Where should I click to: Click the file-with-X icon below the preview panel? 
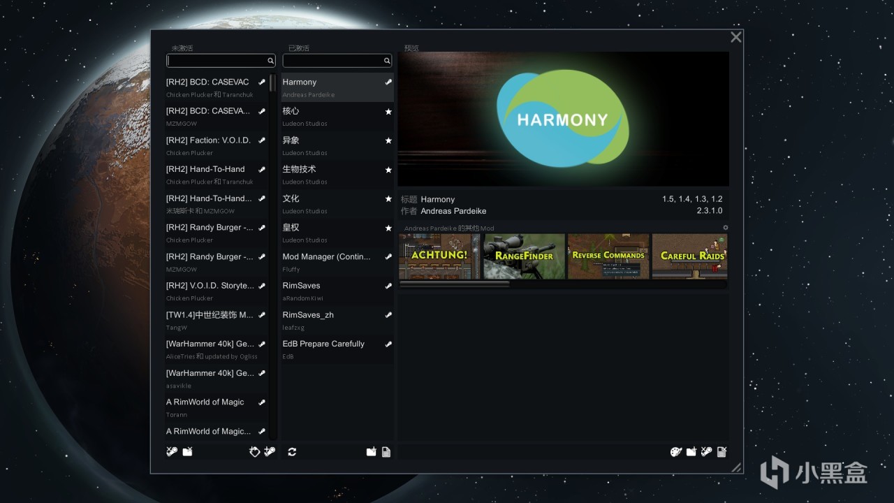click(x=722, y=452)
